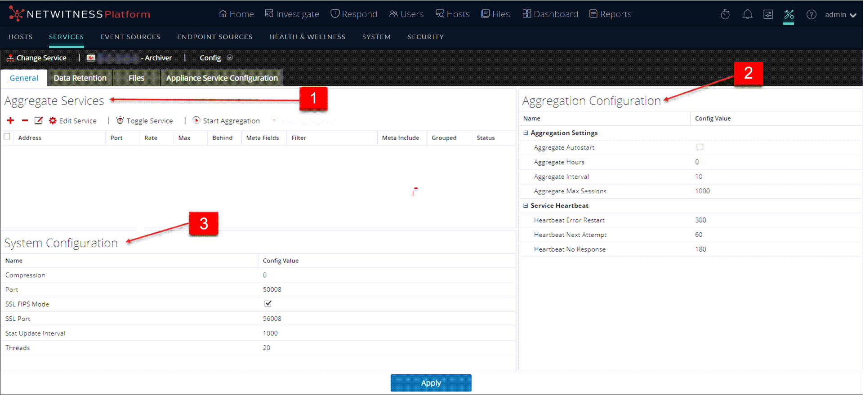The image size is (865, 395).
Task: Click the red minus remove service icon
Action: coord(25,120)
